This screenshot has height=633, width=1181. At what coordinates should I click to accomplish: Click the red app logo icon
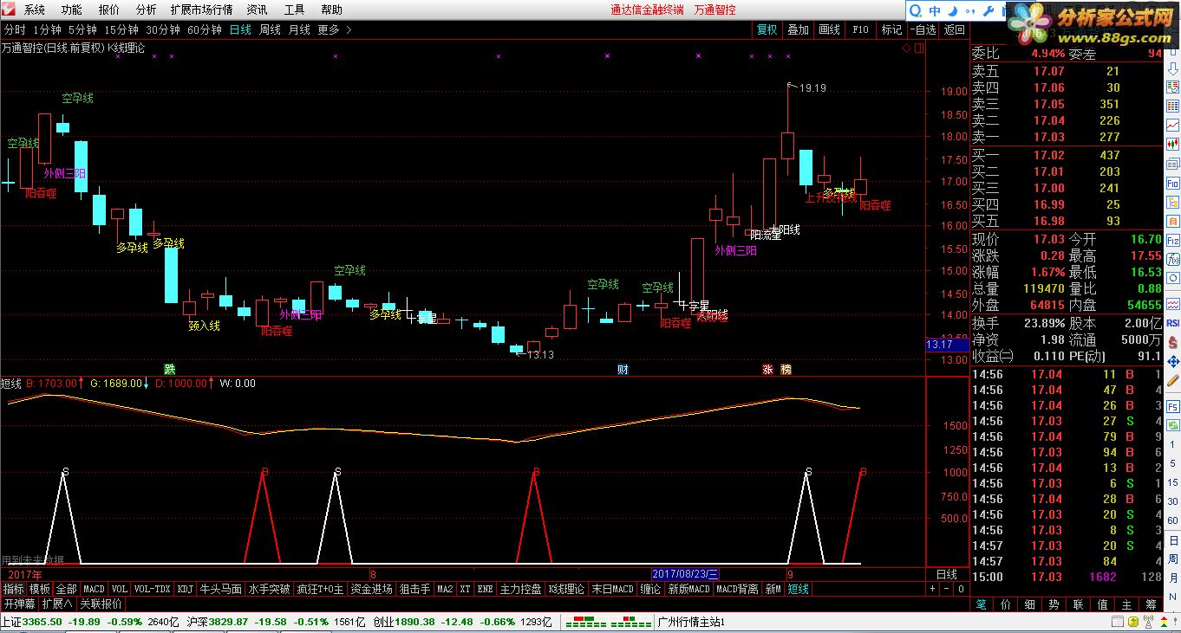point(9,10)
